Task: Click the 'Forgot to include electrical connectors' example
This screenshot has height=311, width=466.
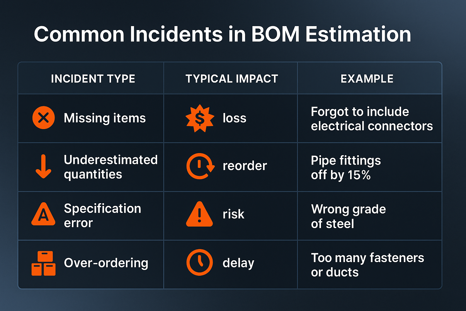Action: click(x=371, y=119)
